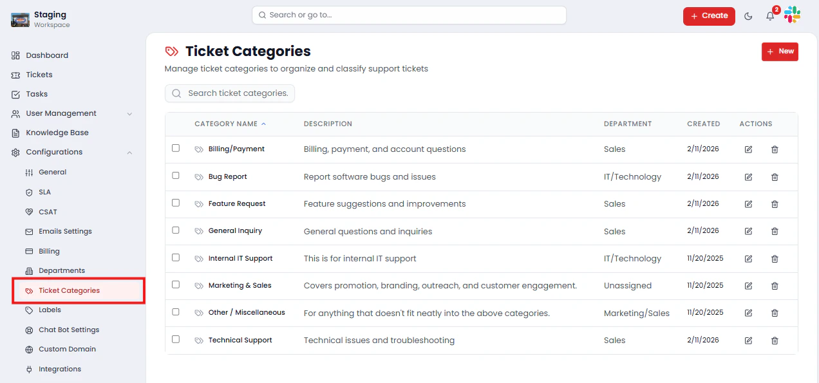Click the edit icon for Bug Report
The width and height of the screenshot is (819, 383).
click(x=748, y=177)
